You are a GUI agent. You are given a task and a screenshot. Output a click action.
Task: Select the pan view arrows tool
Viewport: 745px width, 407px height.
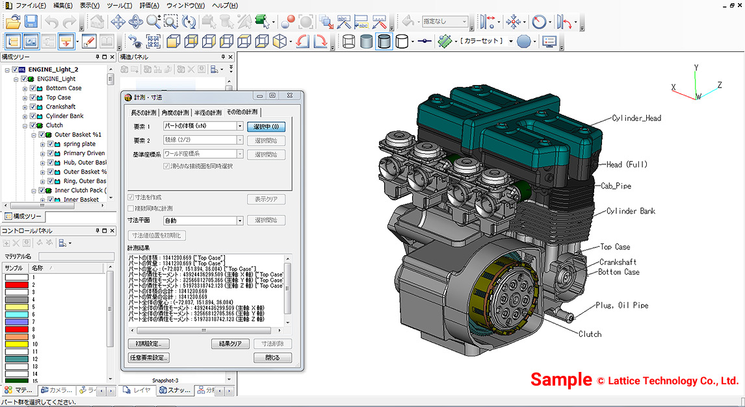tap(118, 21)
